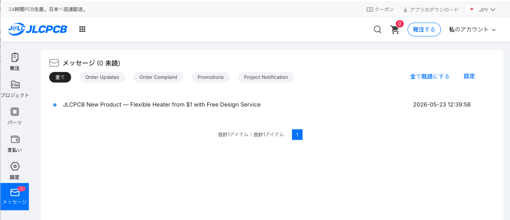Select the Order Updates filter tab
510x220 pixels.
coord(102,77)
